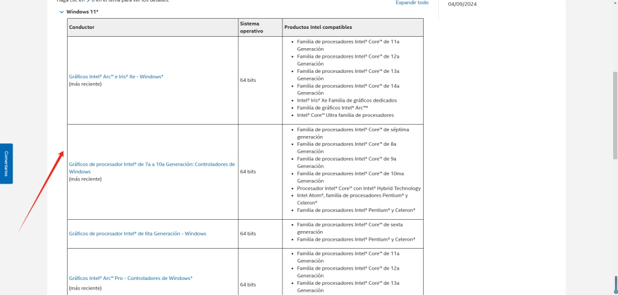The width and height of the screenshot is (618, 295).
Task: Click Intel Core Ultra familia de procesadores item
Action: tap(345, 115)
